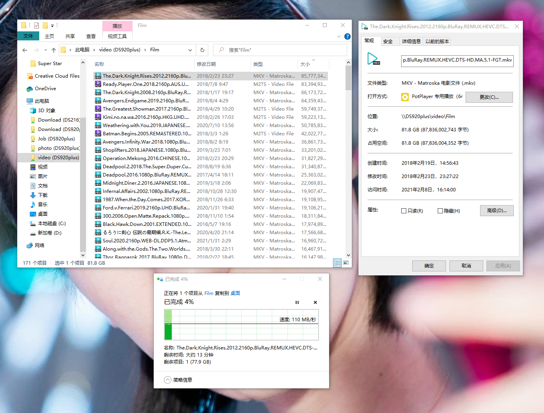This screenshot has height=413, width=544.
Task: Select Avengers.Endgame.2019.2160p file row
Action: click(211, 101)
